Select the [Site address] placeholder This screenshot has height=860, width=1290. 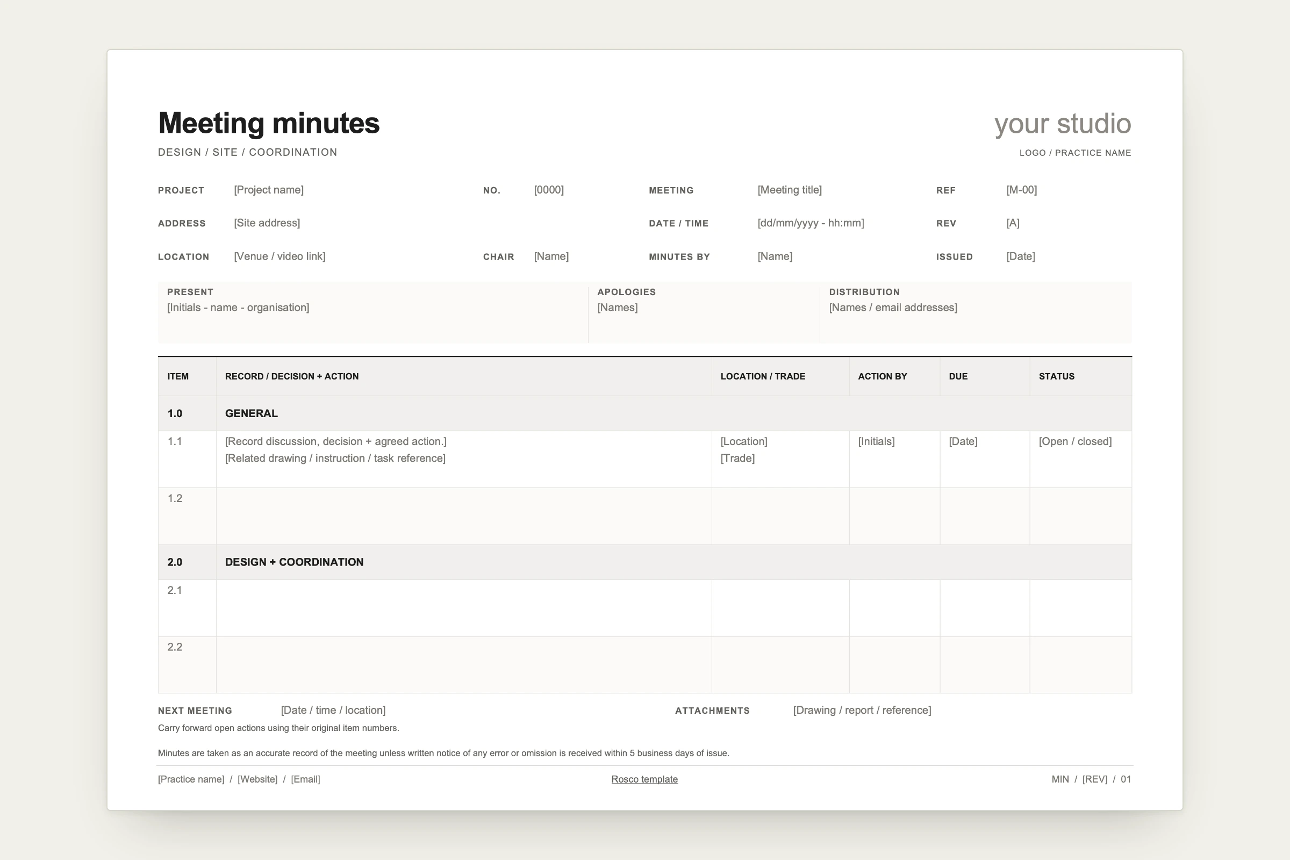pos(267,223)
